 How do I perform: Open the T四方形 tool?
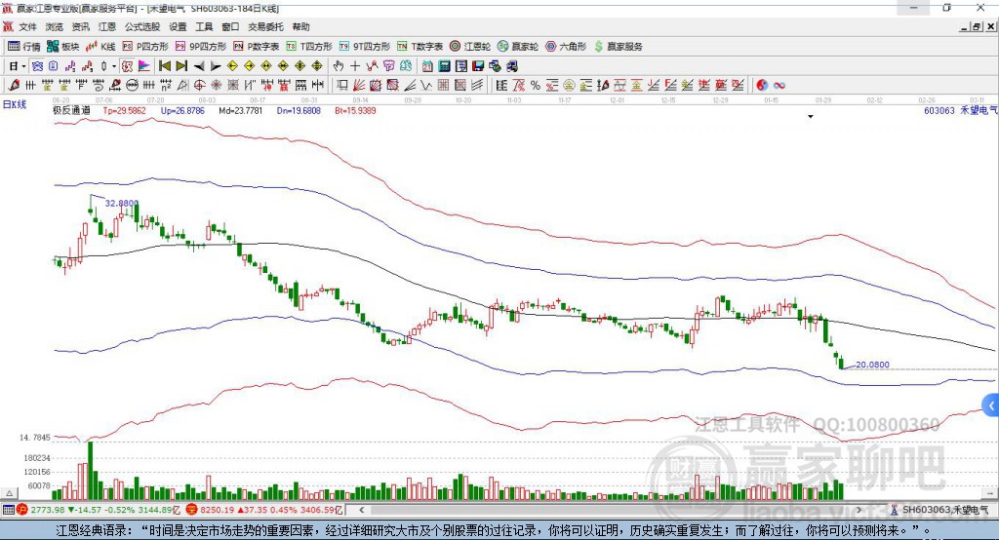(x=309, y=47)
